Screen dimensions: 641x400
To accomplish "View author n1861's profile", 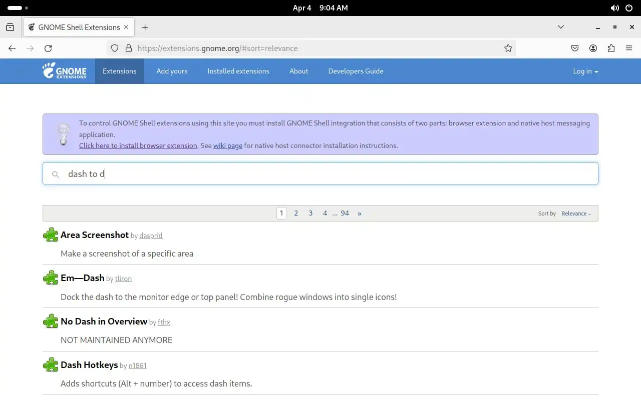I will pyautogui.click(x=138, y=366).
